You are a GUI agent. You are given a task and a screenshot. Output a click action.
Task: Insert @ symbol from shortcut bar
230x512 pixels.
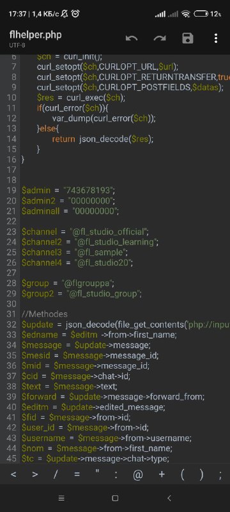point(138,474)
